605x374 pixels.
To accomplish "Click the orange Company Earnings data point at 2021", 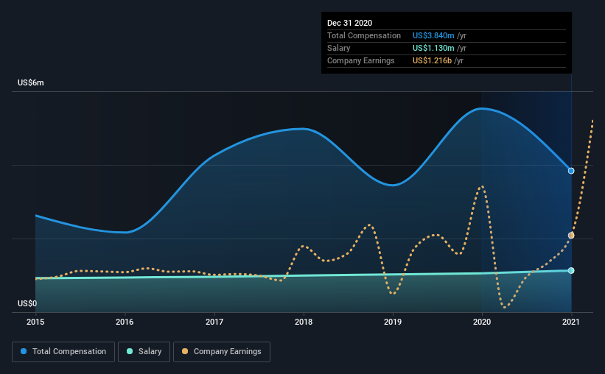I will pos(571,236).
